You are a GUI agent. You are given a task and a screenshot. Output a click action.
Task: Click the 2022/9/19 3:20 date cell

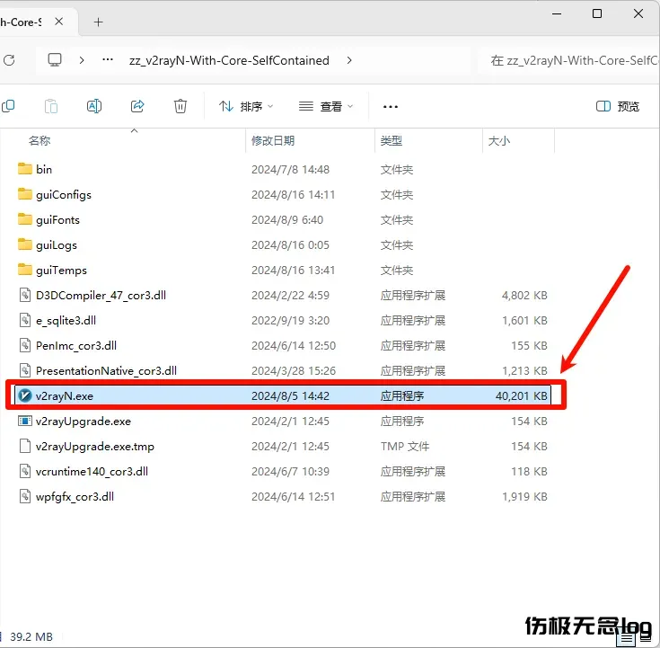pos(290,320)
